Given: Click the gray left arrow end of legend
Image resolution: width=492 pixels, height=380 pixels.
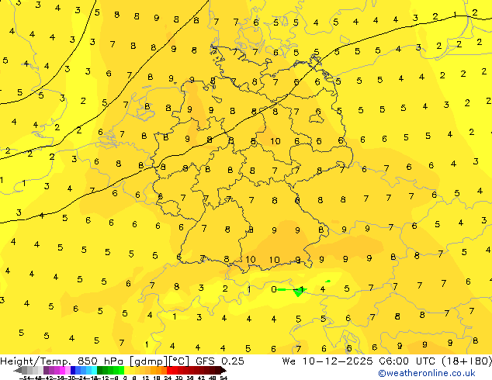Looking at the screenshot, I should coord(18,370).
